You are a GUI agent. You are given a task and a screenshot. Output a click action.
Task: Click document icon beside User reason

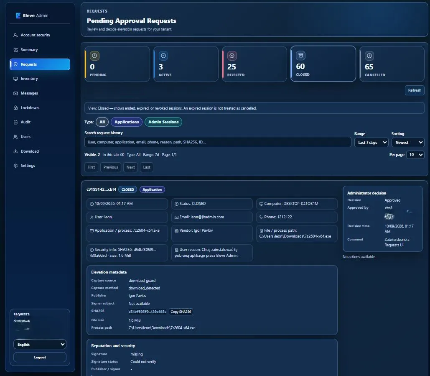click(176, 250)
